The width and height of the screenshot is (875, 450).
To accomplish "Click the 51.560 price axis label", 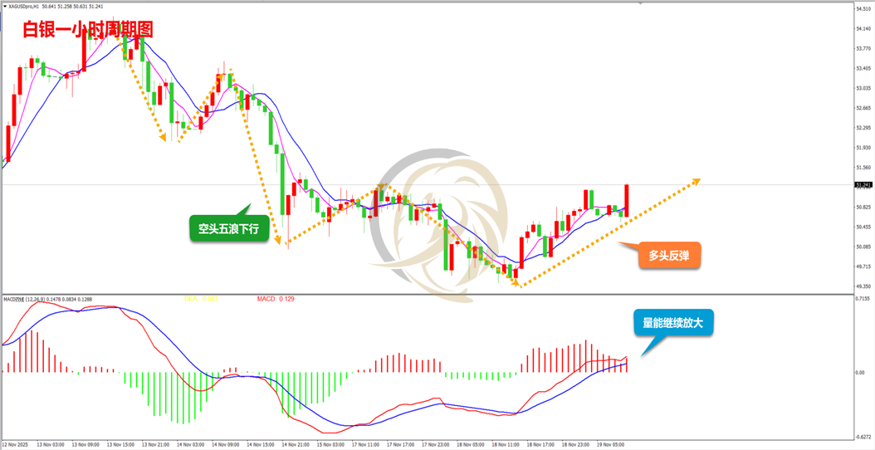I will point(863,168).
